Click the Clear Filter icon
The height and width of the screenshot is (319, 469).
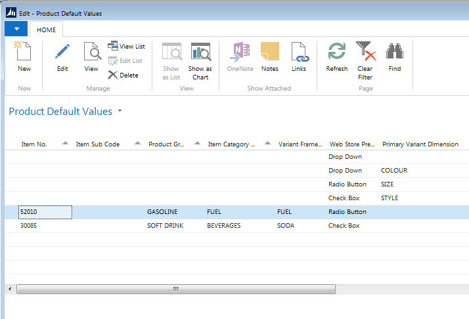click(365, 52)
